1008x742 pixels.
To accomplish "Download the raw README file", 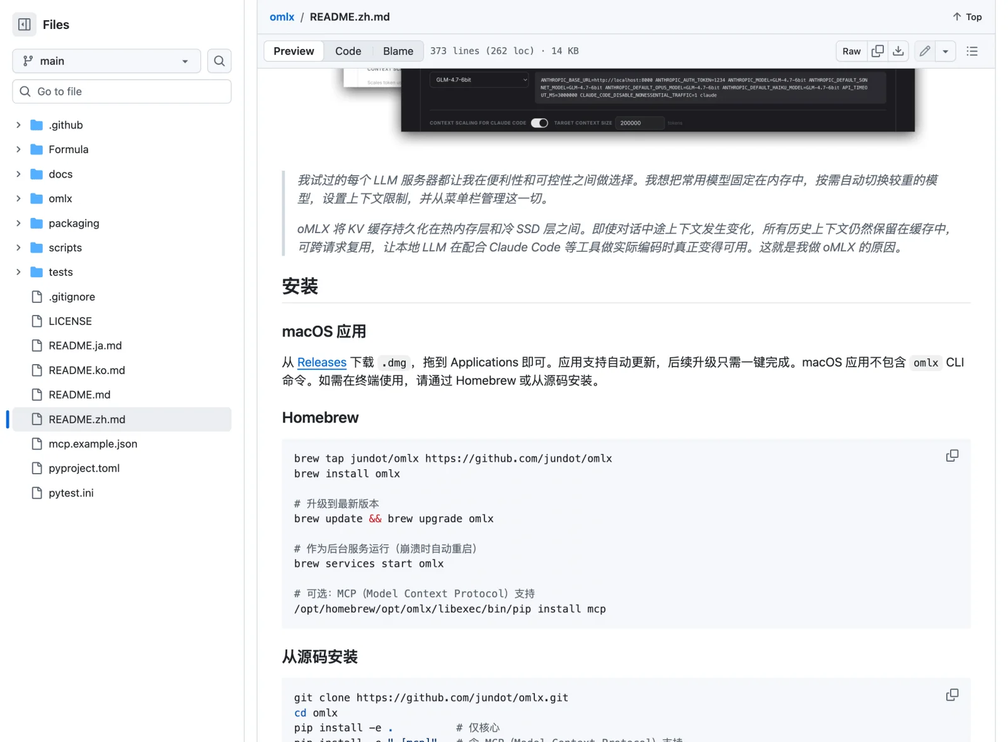I will point(898,51).
